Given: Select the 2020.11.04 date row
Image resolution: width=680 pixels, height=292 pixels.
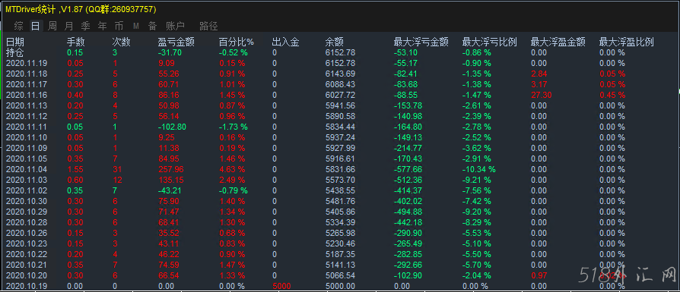Looking at the screenshot, I should (x=340, y=170).
